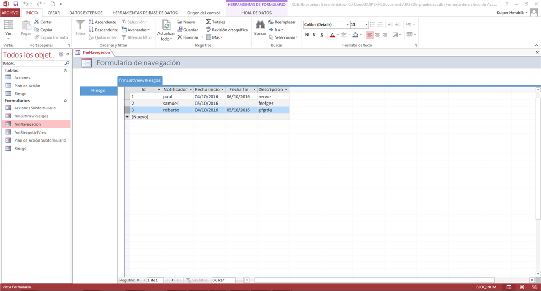Screen dimensions: 541x291
Task: Collapse the Formularios group
Action: point(65,101)
